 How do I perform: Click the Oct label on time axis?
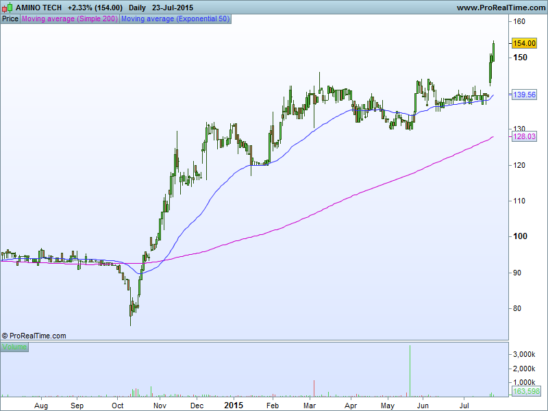[x=117, y=406]
